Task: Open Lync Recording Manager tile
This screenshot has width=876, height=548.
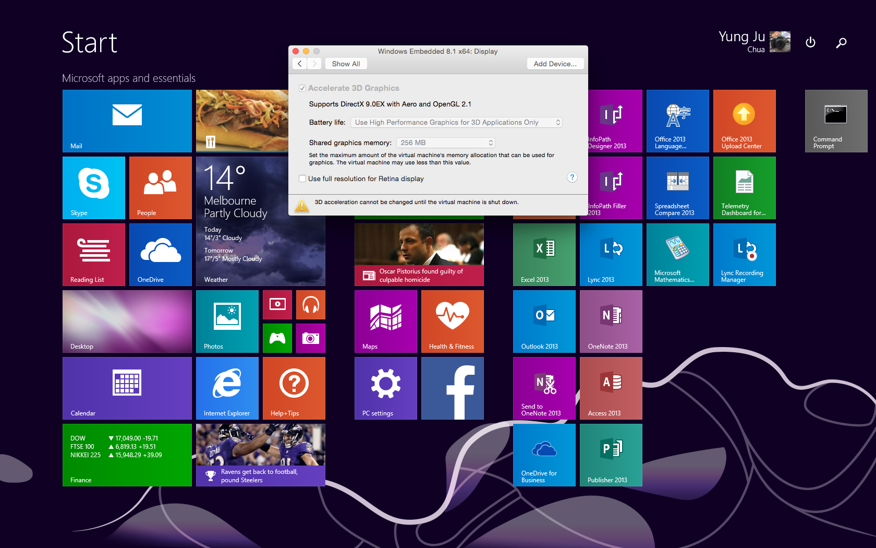Action: 745,255
